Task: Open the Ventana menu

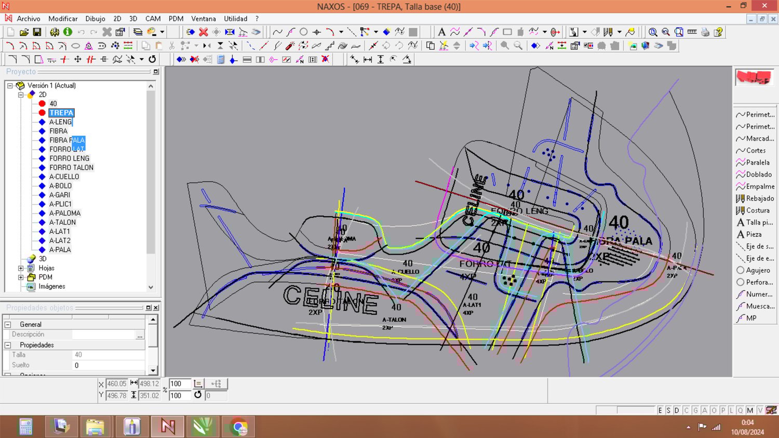Action: (x=204, y=19)
